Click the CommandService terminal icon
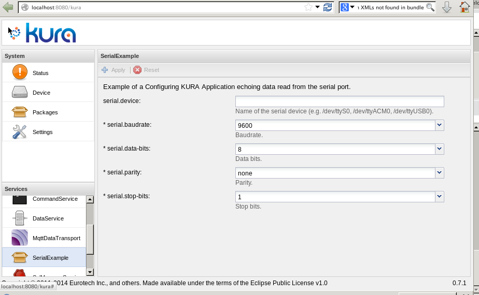Viewport: 479px width, 295px height. coord(20,200)
